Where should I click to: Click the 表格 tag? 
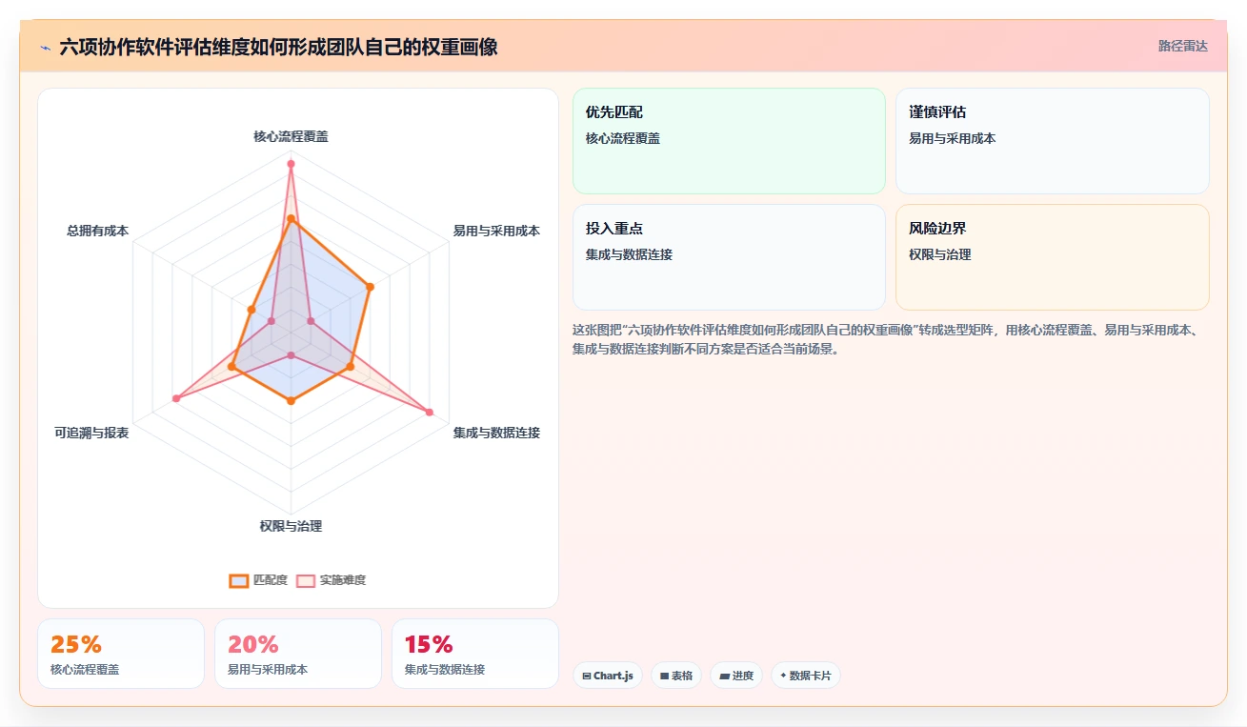[676, 676]
